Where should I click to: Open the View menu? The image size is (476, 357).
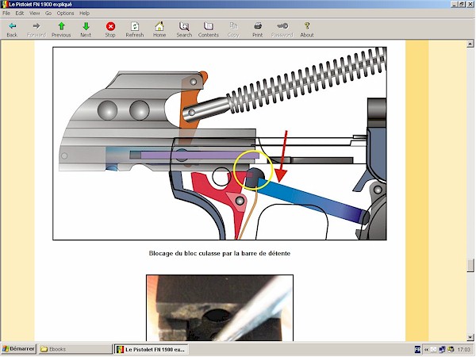click(x=35, y=13)
